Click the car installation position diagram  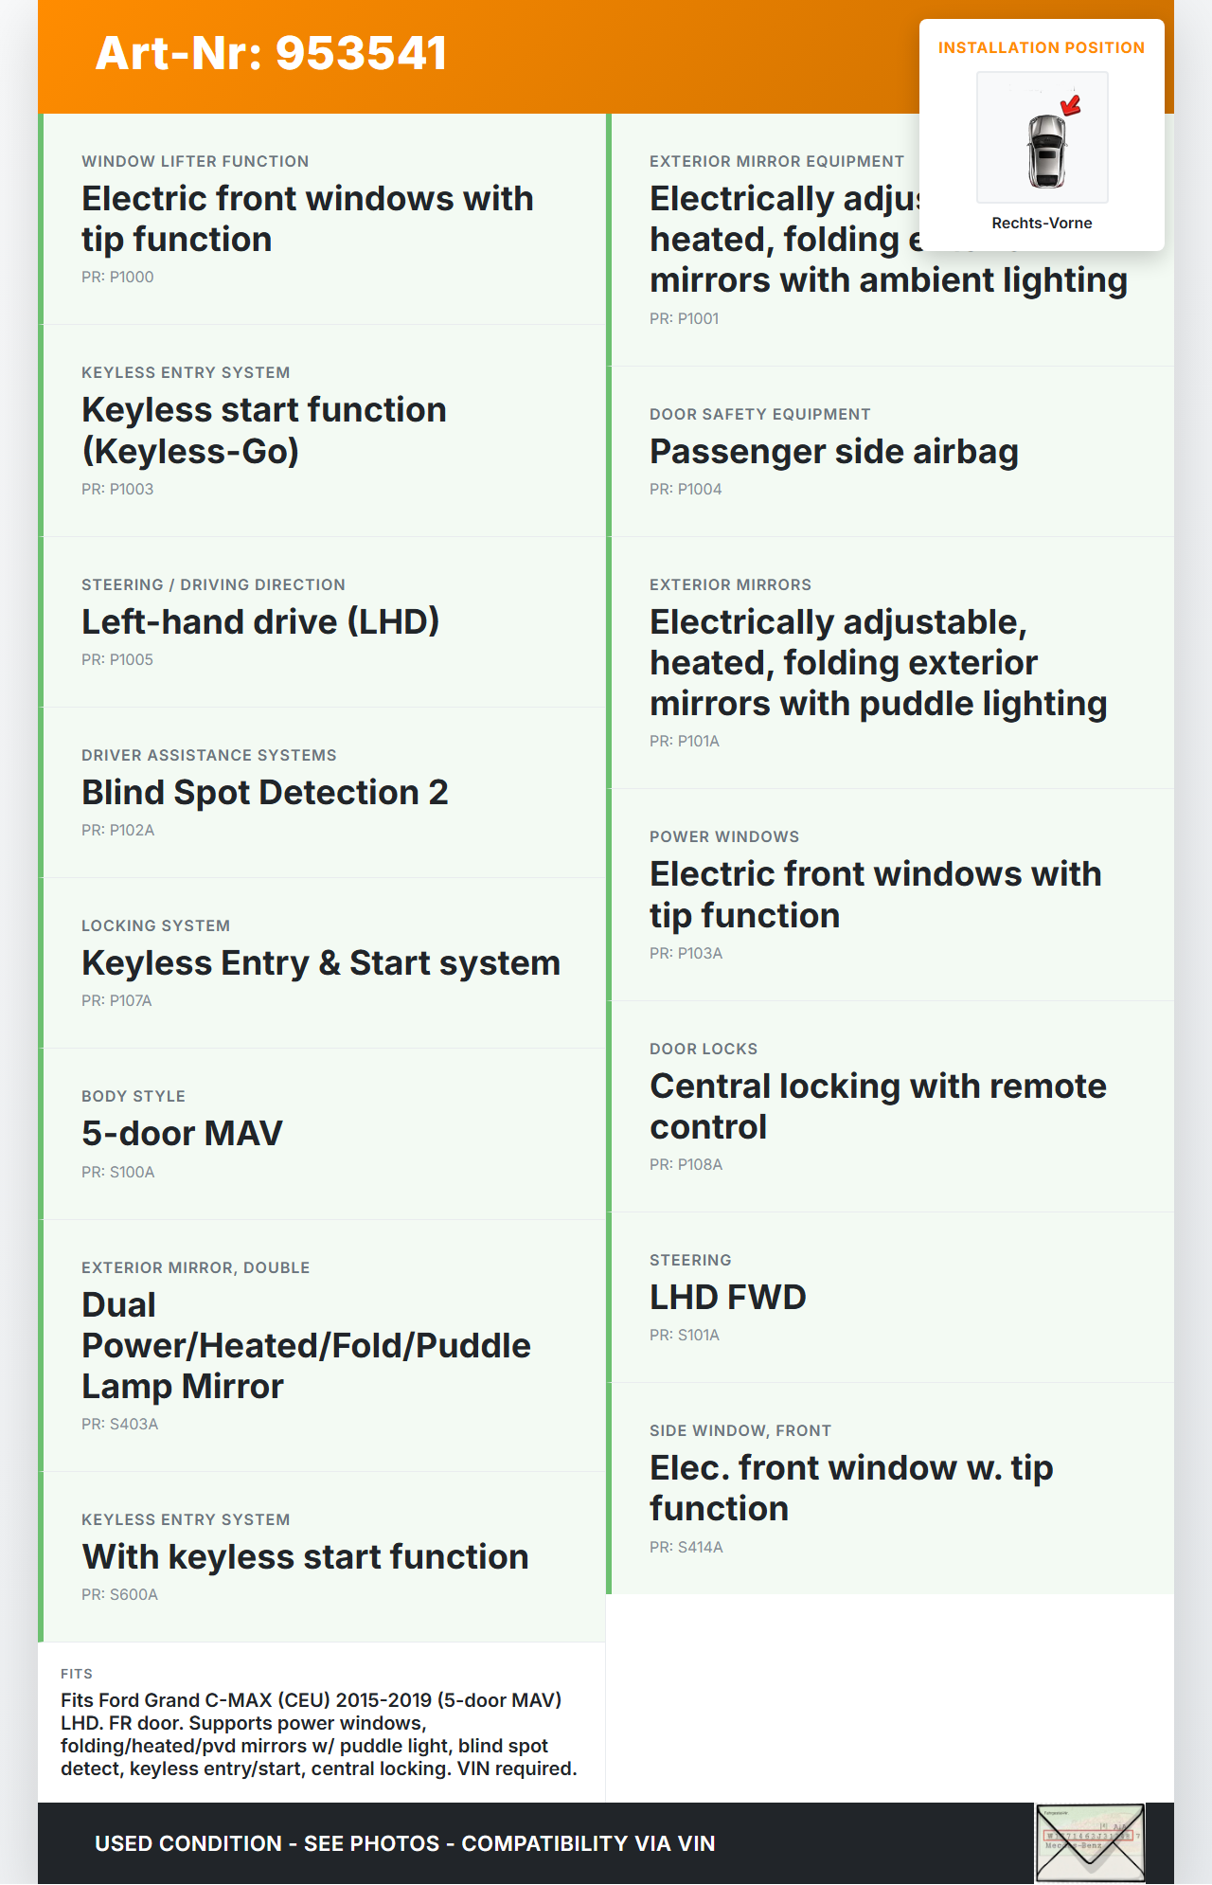click(1043, 138)
